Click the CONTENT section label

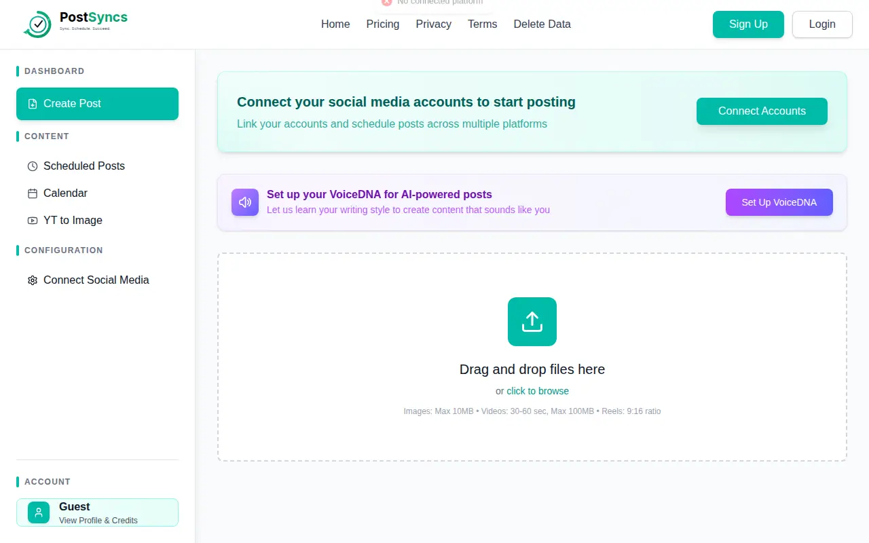(x=47, y=136)
